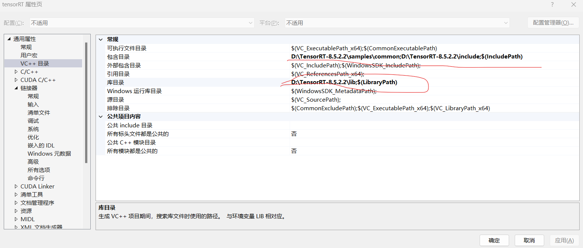Expand the 文档管理程序 tree node
Image resolution: width=583 pixels, height=248 pixels.
pyautogui.click(x=16, y=203)
